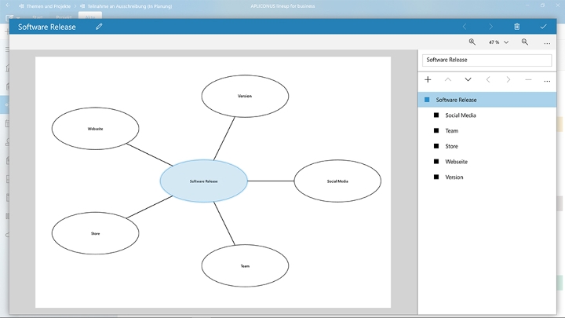The height and width of the screenshot is (318, 565).
Task: Select the Webseite bubble on the canvas
Action: (x=96, y=128)
